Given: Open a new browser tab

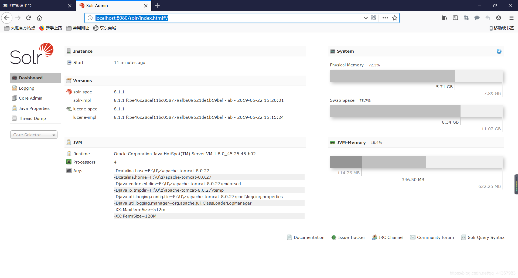Looking at the screenshot, I should click(157, 5).
